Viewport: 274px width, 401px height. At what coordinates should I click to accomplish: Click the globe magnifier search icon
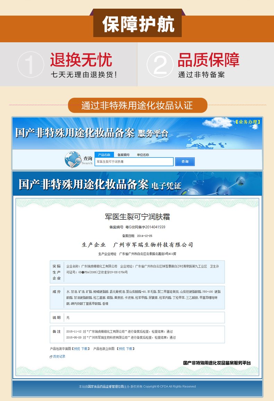(73, 159)
